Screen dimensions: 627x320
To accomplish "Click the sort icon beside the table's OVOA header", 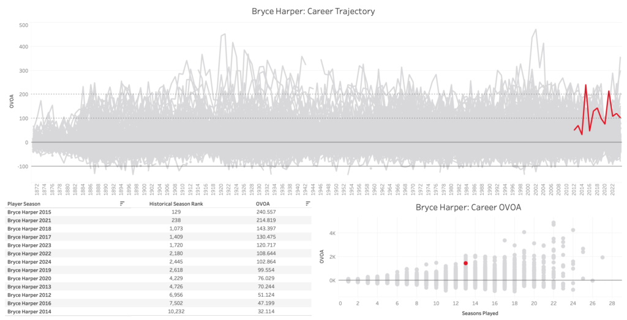I will pos(308,203).
